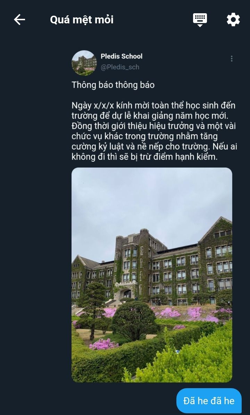Viewport: 250px width, 415px height.
Task: Tap the paragraph starting Ngày x/x/x
Action: (154, 131)
